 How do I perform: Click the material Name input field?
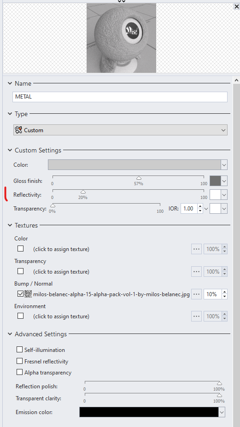120,97
